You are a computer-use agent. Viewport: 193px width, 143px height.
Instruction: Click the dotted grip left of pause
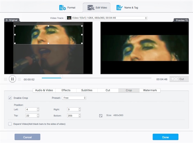(x=6, y=79)
